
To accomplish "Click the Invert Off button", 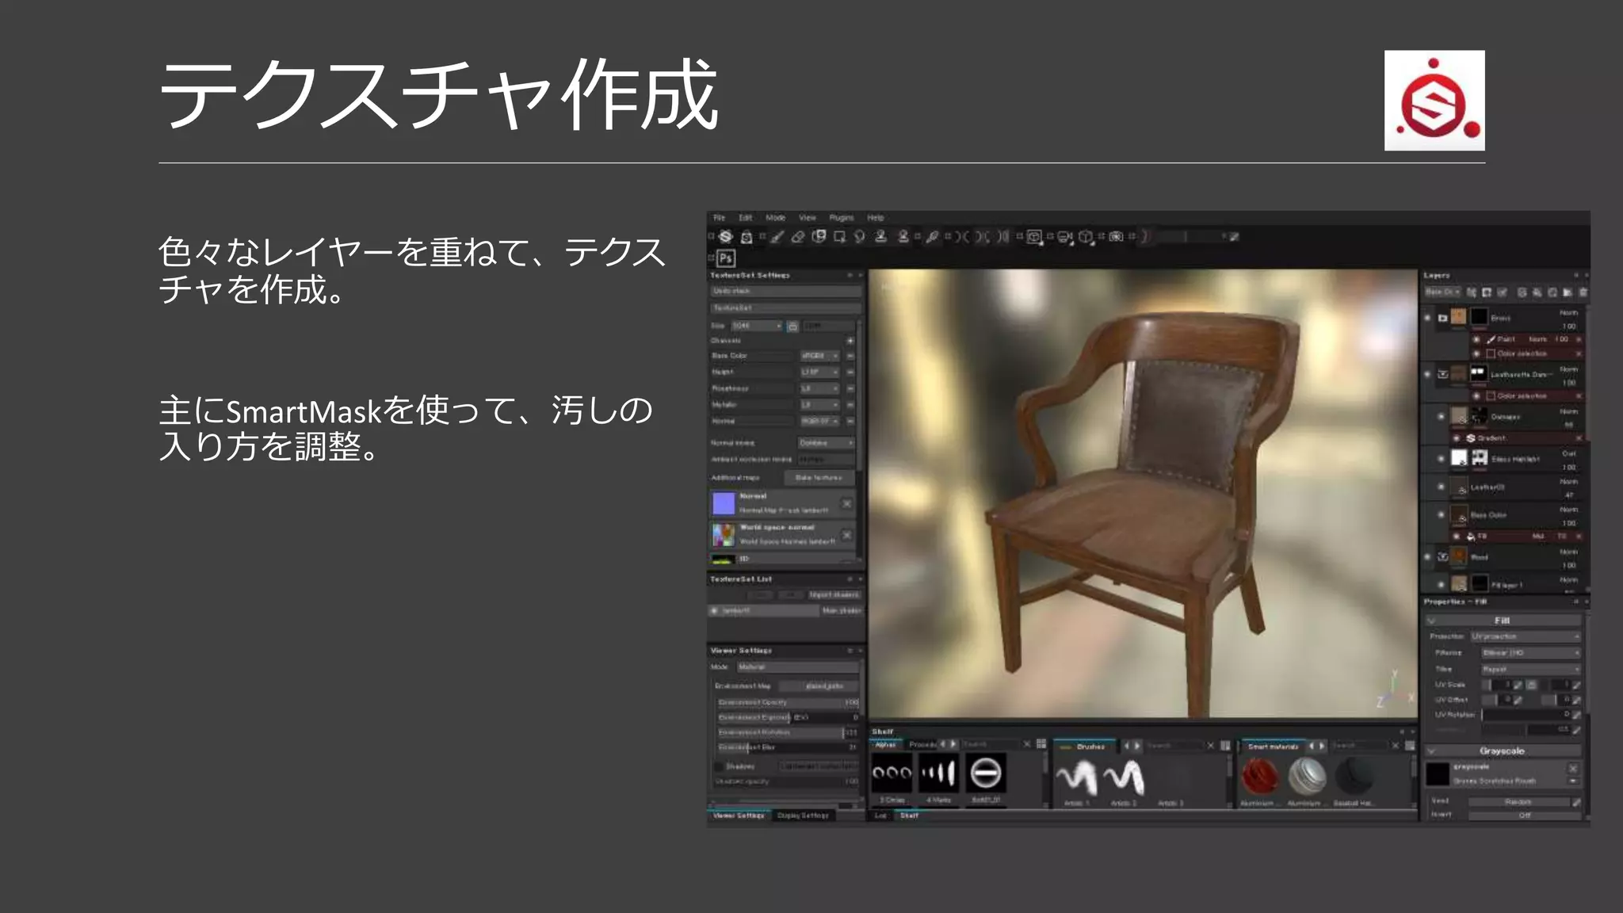I will 1523,815.
